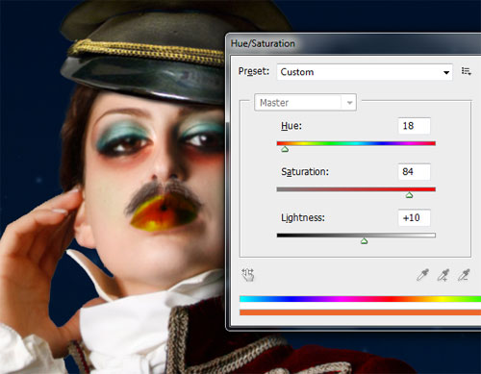Click the Lightness slider handle
481x374 pixels.
point(364,241)
